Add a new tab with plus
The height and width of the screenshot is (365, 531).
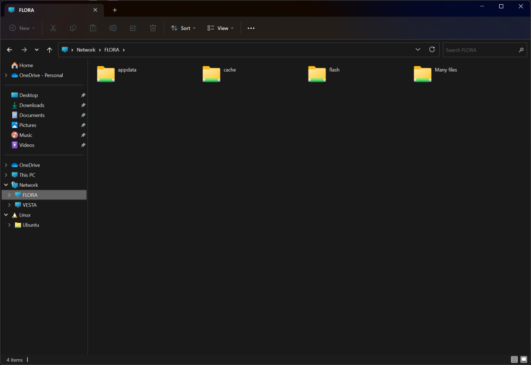pos(115,10)
